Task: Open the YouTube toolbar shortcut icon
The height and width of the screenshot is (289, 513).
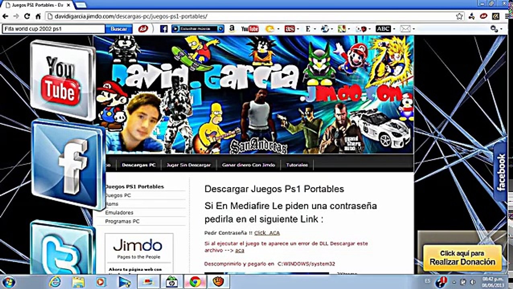Action: [250, 29]
